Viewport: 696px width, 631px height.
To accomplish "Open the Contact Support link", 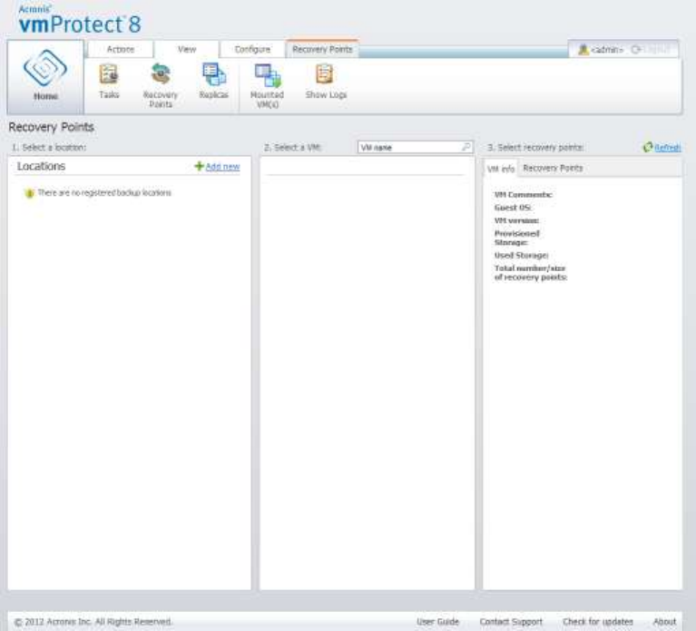I will click(x=511, y=622).
